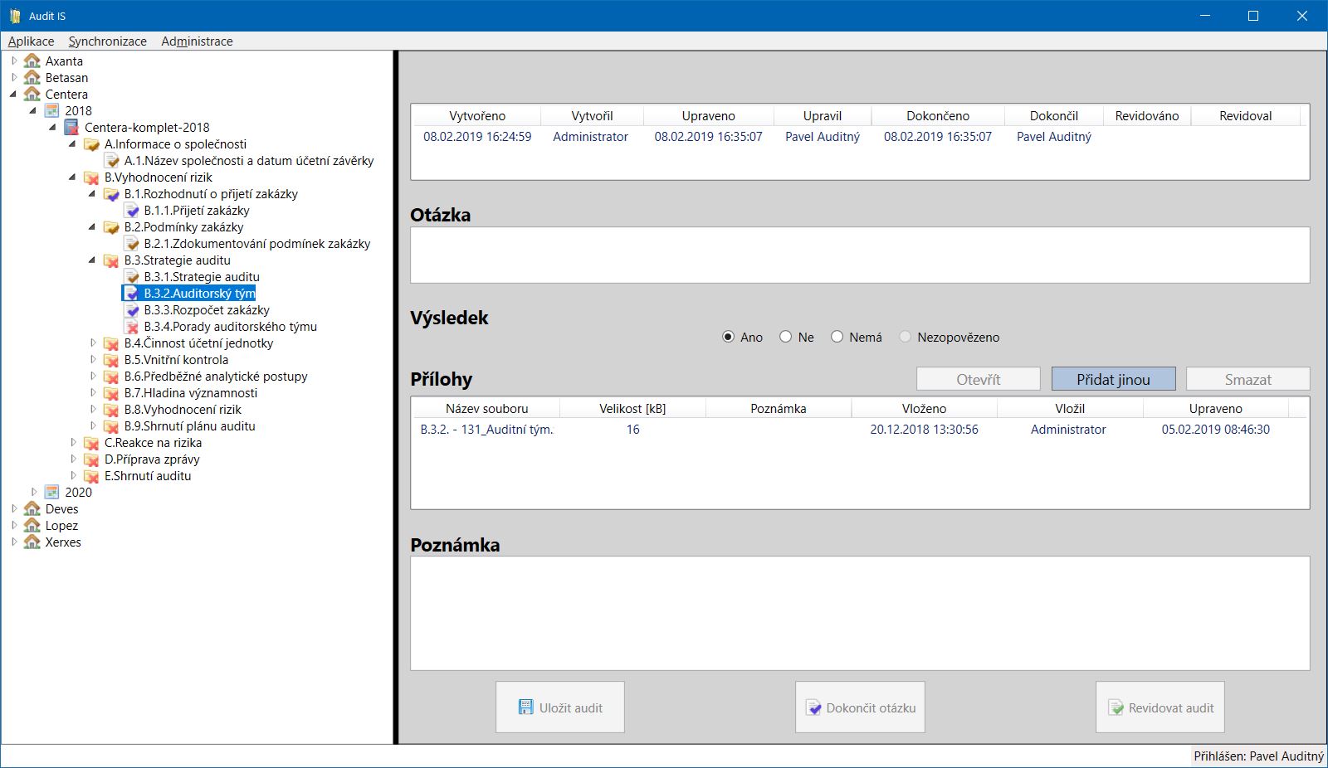
Task: Expand B.4.Činnost účetní jednotky section
Action: tap(93, 343)
